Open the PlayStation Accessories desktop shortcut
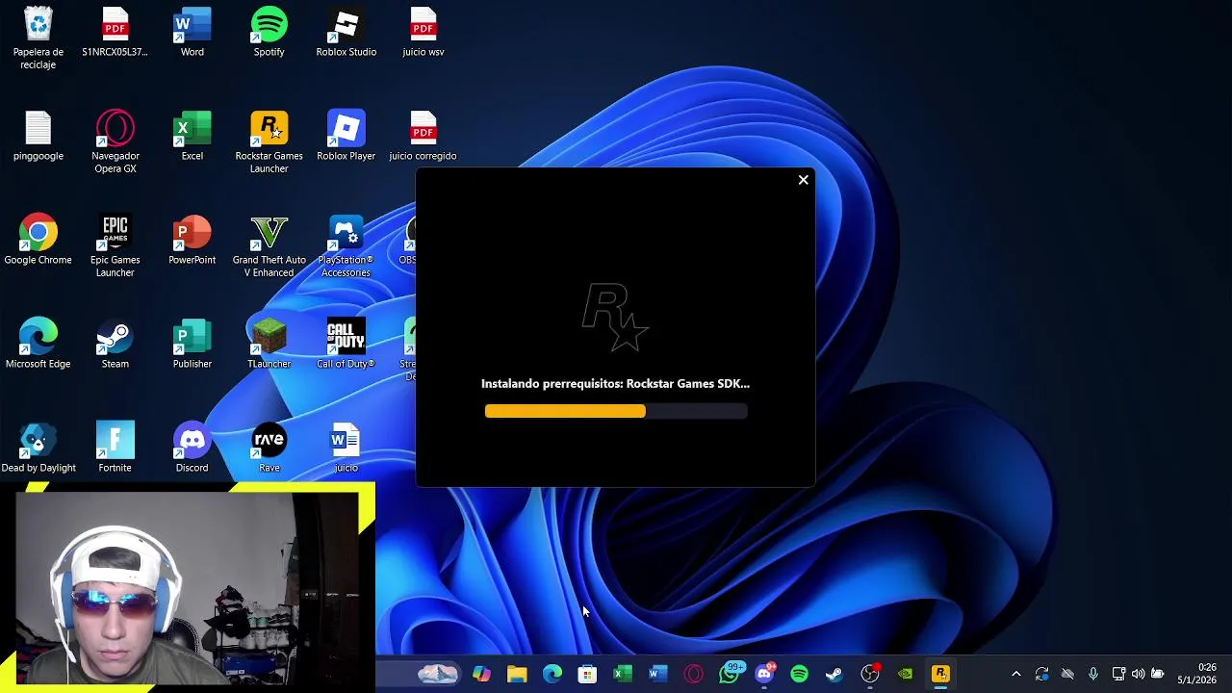The image size is (1232, 693). (x=346, y=245)
